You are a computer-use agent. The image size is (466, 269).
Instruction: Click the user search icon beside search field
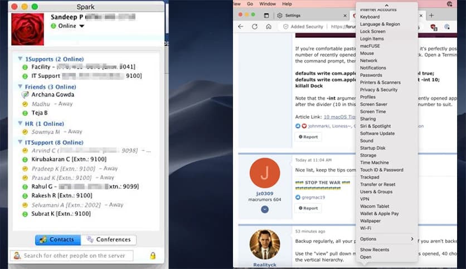17,256
